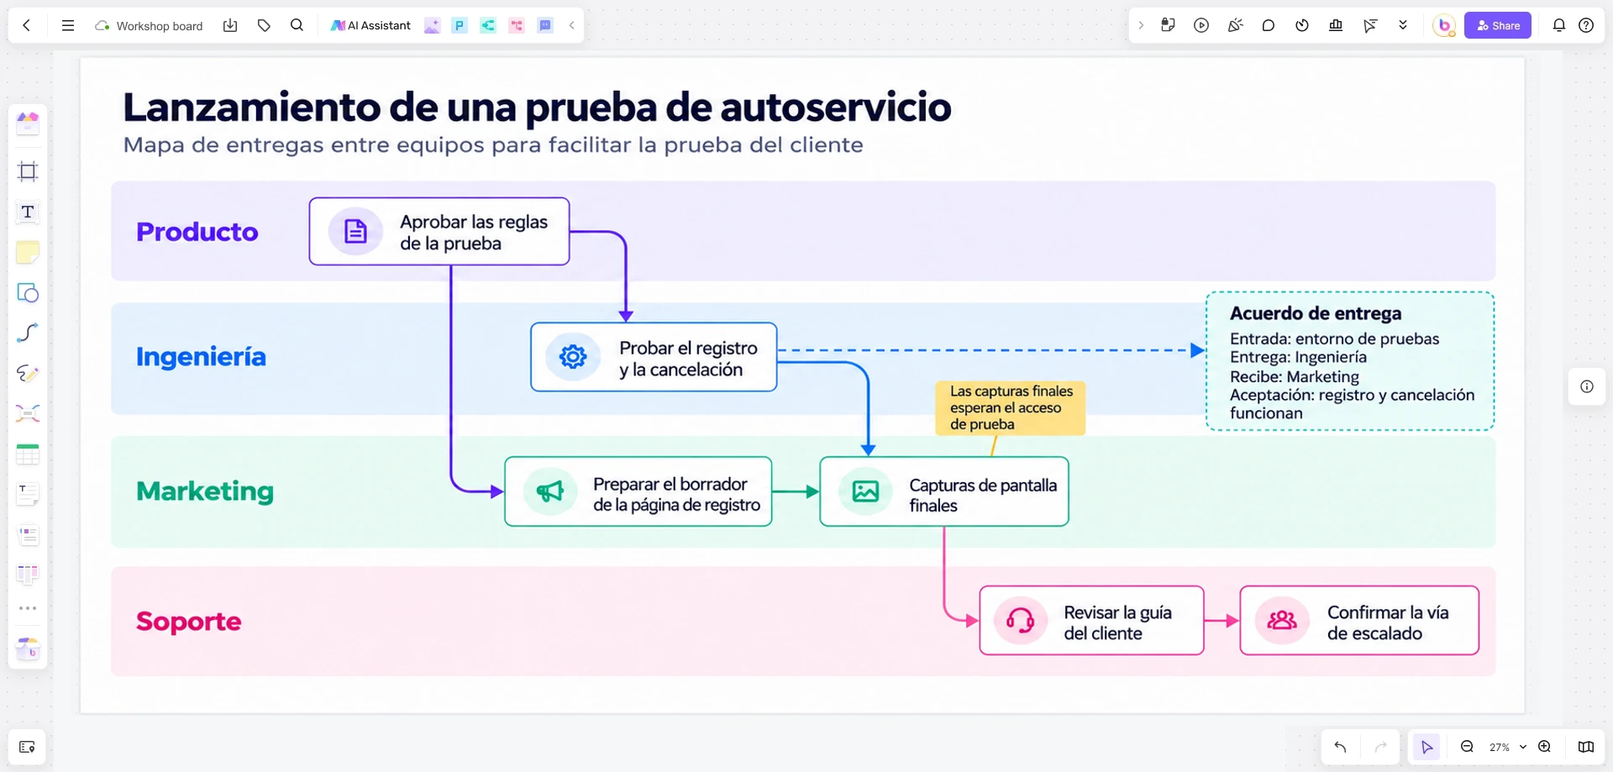Viewport: 1613px width, 772px height.
Task: Open the notifications bell
Action: pyautogui.click(x=1559, y=26)
